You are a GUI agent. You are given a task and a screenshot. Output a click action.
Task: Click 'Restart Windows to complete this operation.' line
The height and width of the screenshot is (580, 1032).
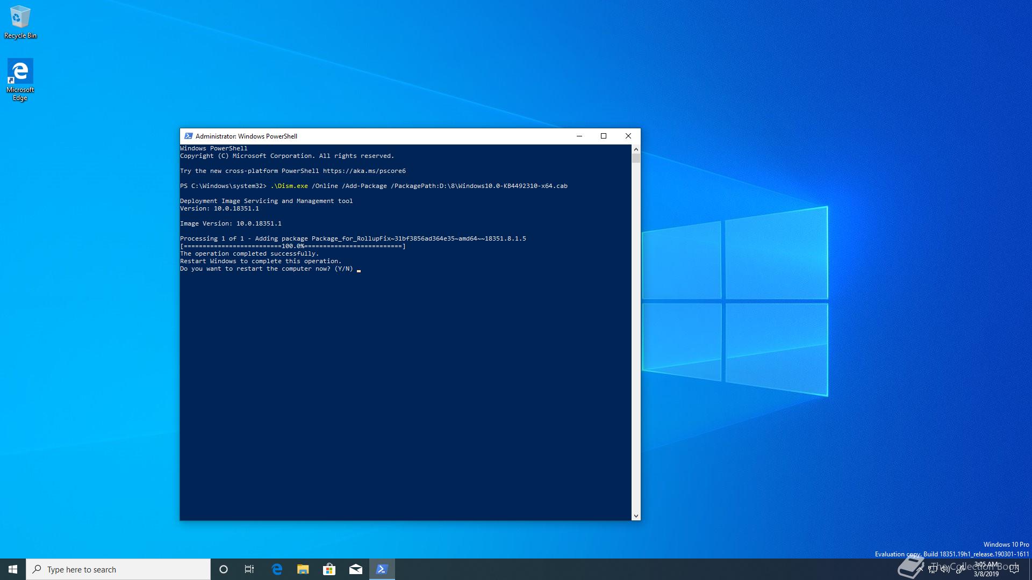261,261
